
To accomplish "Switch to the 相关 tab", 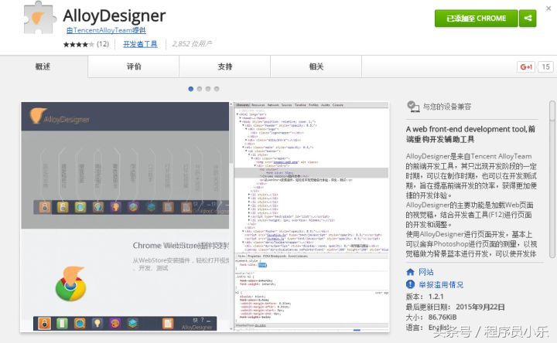I will 316,66.
